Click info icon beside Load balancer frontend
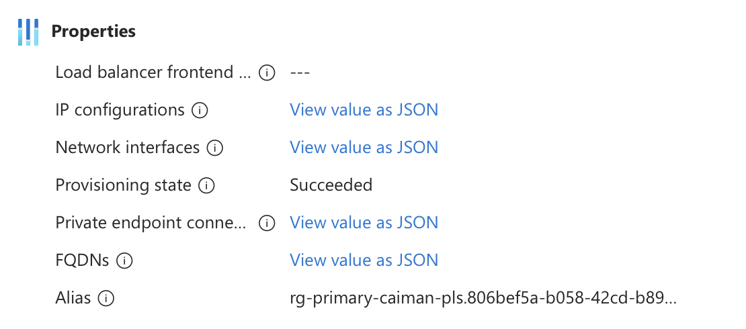The height and width of the screenshot is (329, 746). 267,73
